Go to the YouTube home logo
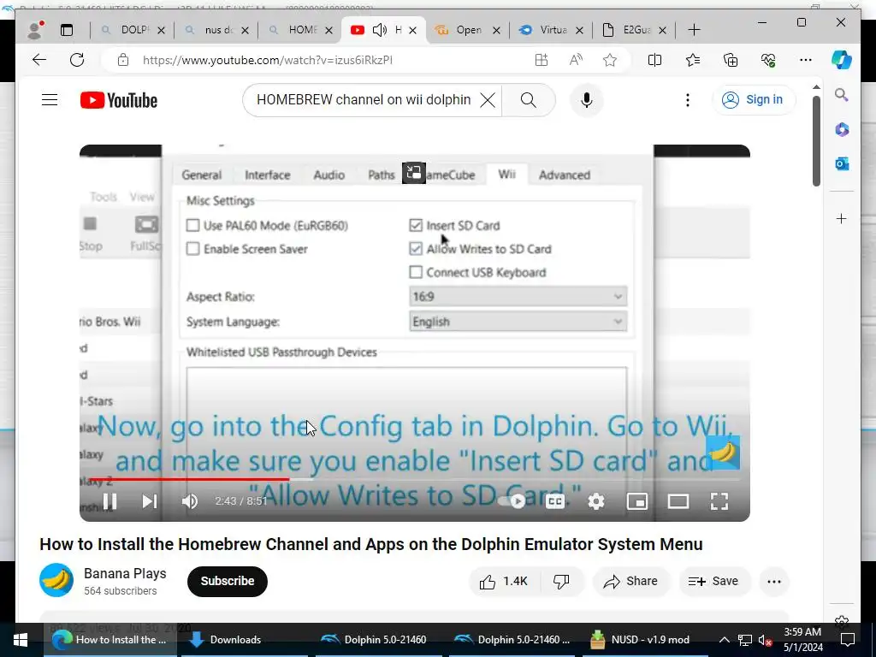 point(118,100)
